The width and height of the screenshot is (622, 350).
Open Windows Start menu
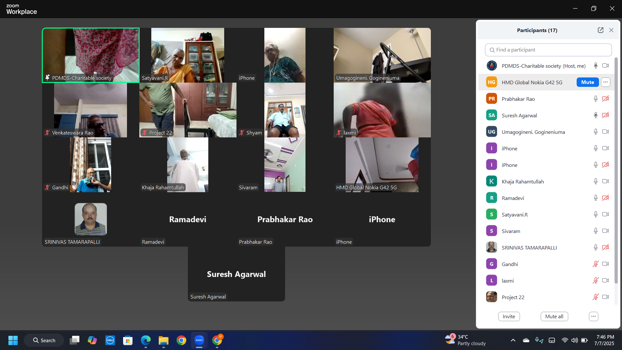point(13,340)
